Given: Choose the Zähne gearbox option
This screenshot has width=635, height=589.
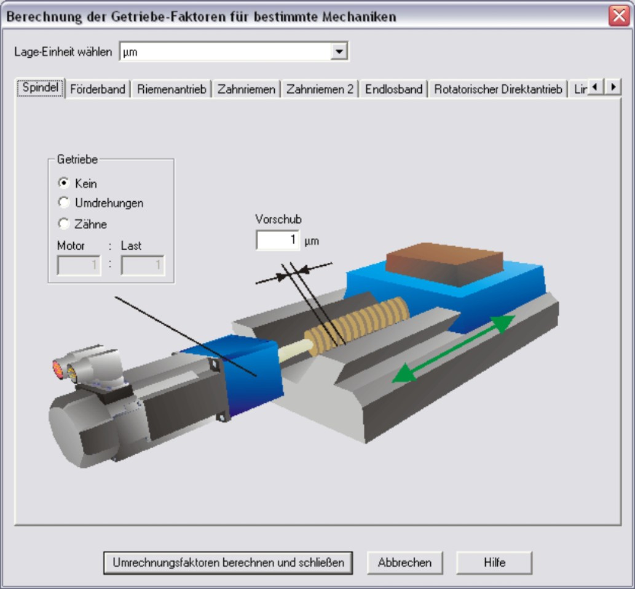Looking at the screenshot, I should (63, 224).
